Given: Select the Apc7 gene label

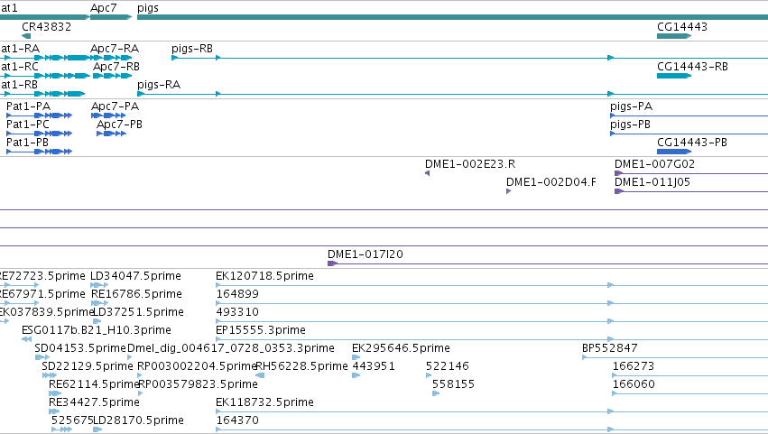Looking at the screenshot, I should (104, 8).
